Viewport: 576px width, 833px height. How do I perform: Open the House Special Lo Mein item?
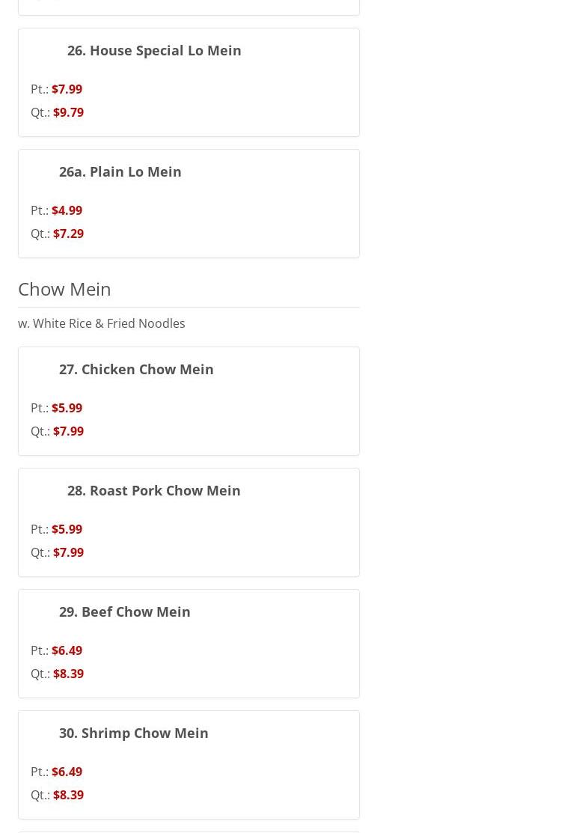(154, 50)
